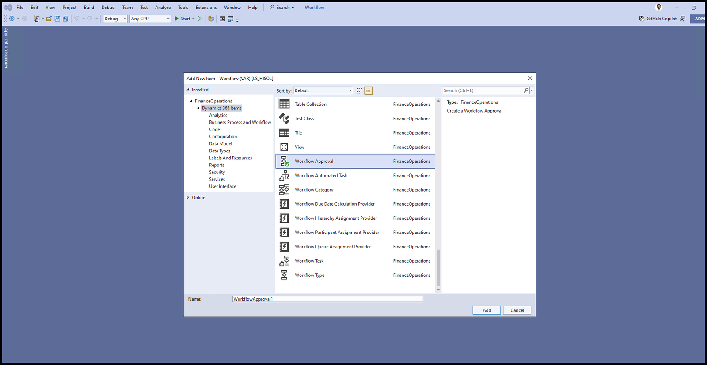
Task: Select Business Process and Workflow category
Action: pyautogui.click(x=240, y=122)
